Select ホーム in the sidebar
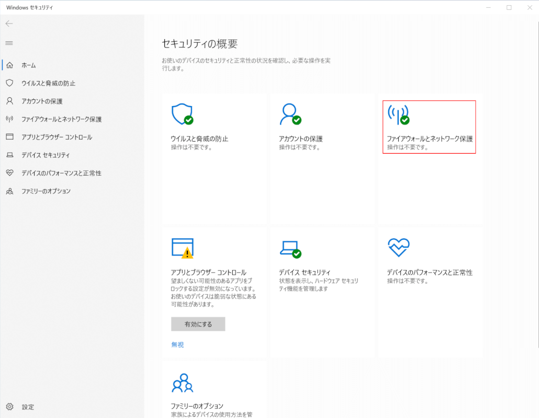 click(x=29, y=65)
